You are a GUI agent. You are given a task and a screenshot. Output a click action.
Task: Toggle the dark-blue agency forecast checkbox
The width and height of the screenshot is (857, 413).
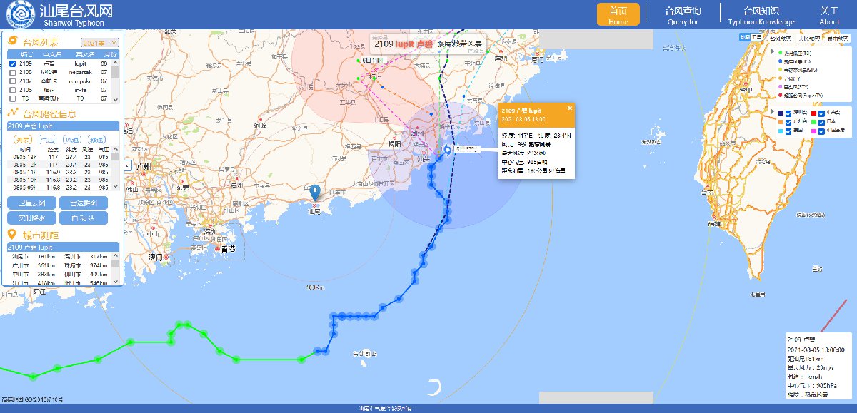[788, 113]
